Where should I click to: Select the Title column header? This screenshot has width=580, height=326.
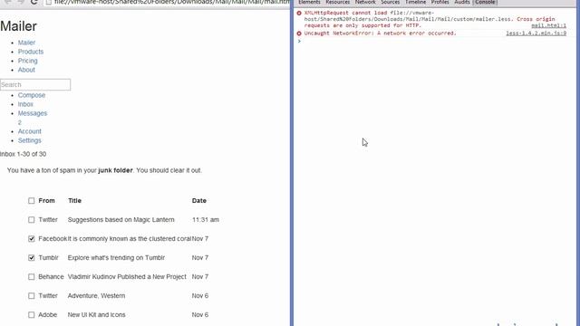coord(74,201)
